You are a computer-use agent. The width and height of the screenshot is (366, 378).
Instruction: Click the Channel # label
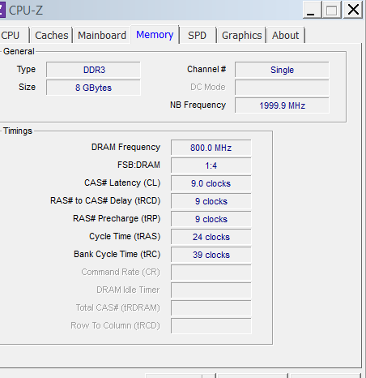click(206, 69)
